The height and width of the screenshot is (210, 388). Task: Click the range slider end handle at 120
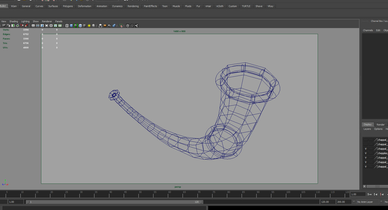(x=201, y=202)
